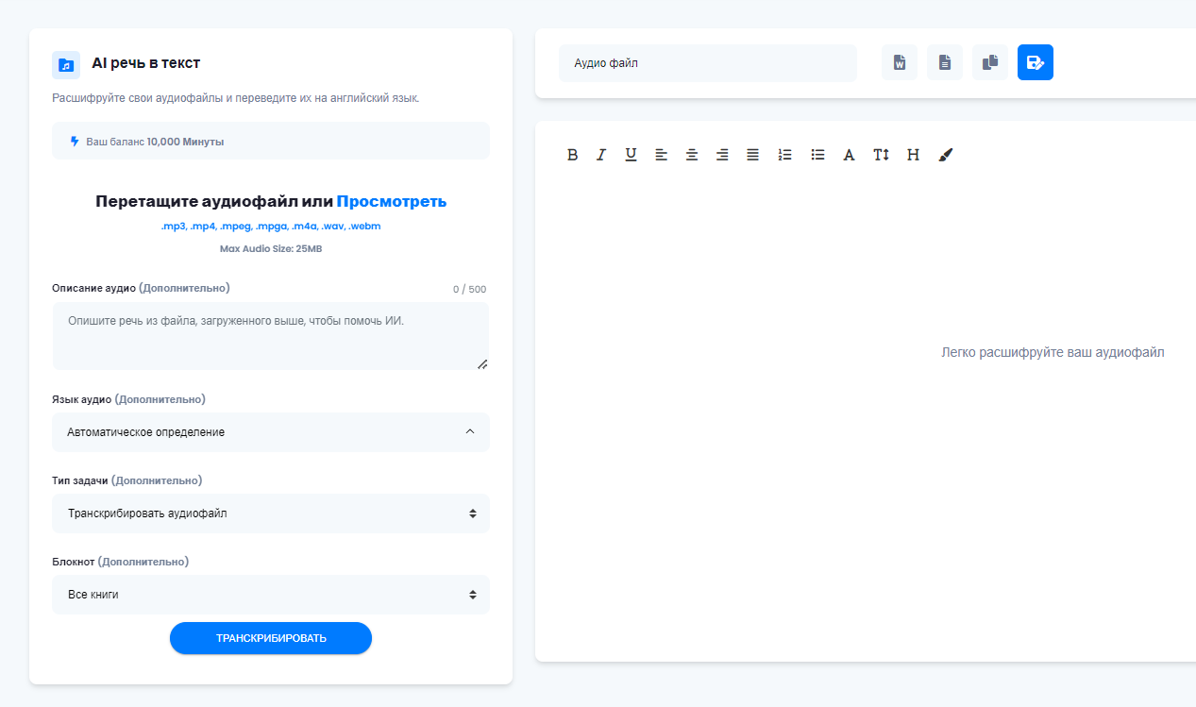This screenshot has height=707, width=1196.
Task: Open the Блокнот dropdown showing Все книги
Action: 270,595
